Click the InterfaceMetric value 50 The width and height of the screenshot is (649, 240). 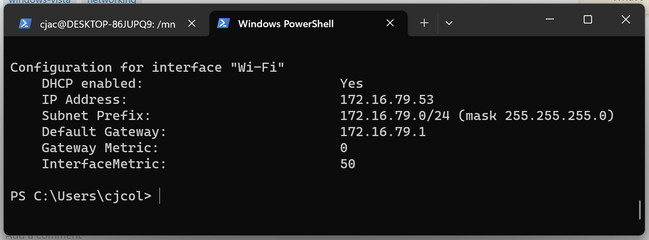coord(348,164)
